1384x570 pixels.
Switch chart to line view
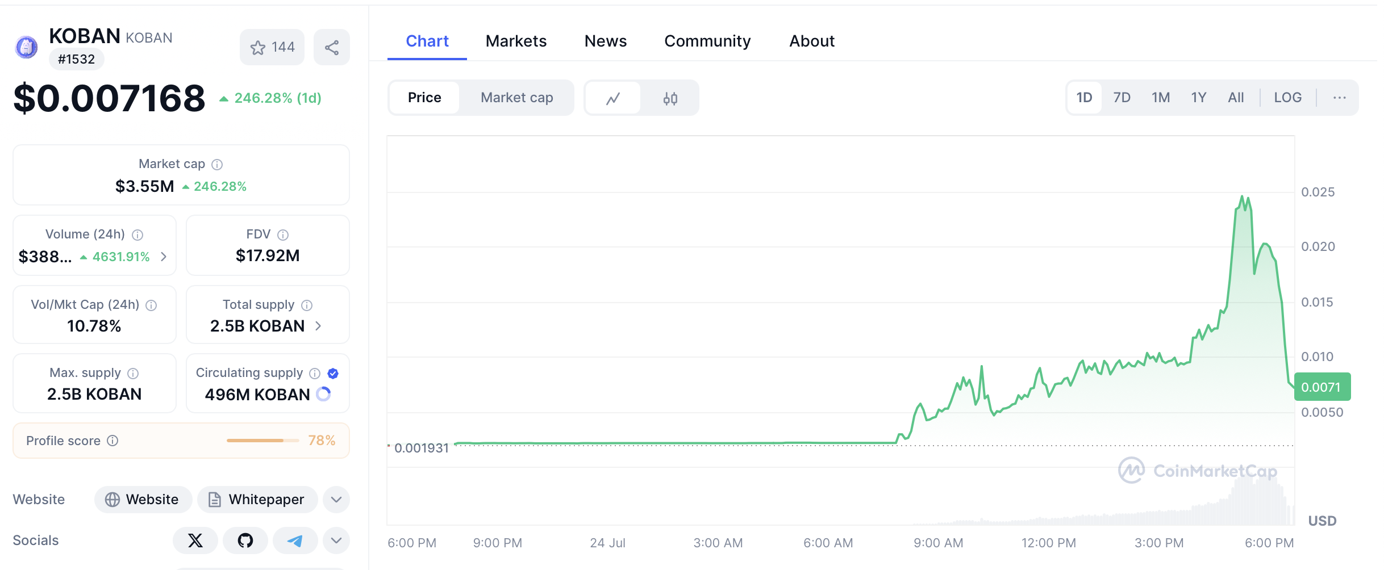613,98
